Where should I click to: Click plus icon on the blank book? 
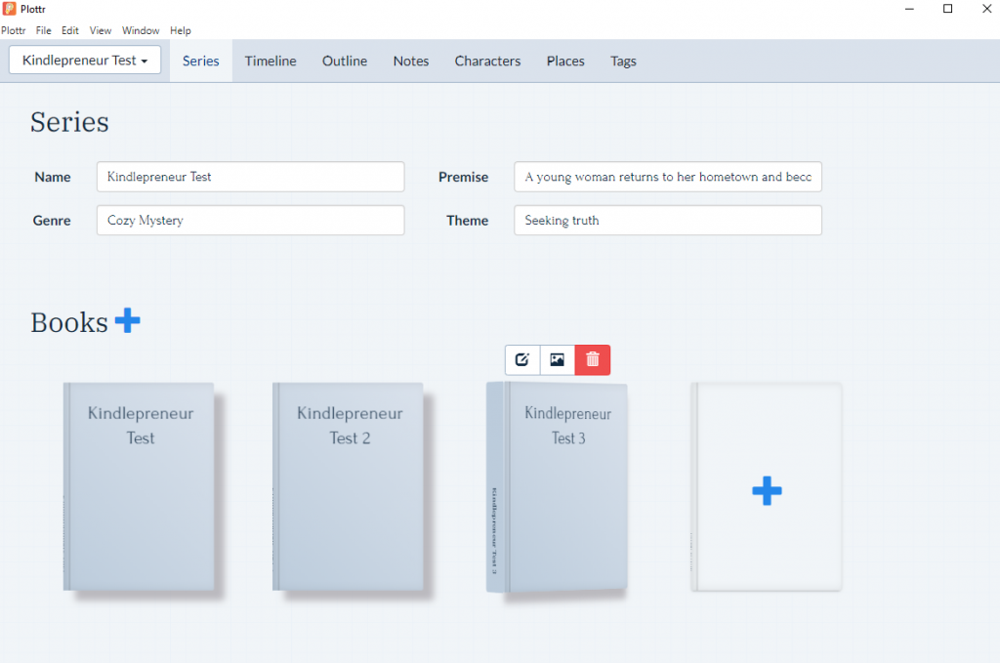tap(767, 491)
